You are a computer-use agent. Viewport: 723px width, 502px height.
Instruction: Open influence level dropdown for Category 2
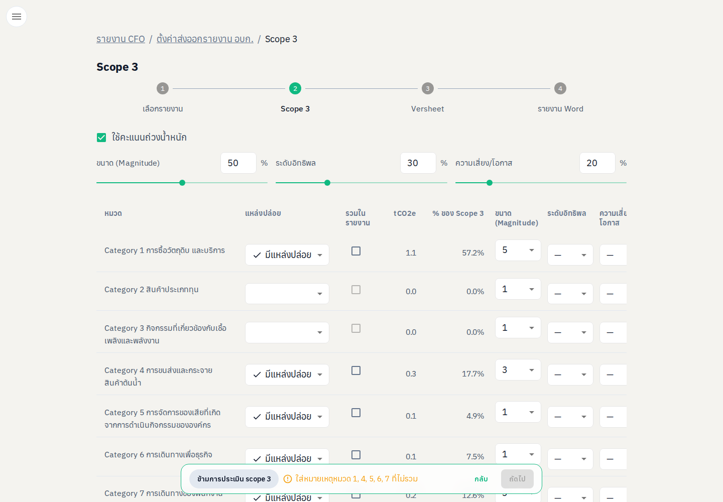pyautogui.click(x=570, y=294)
